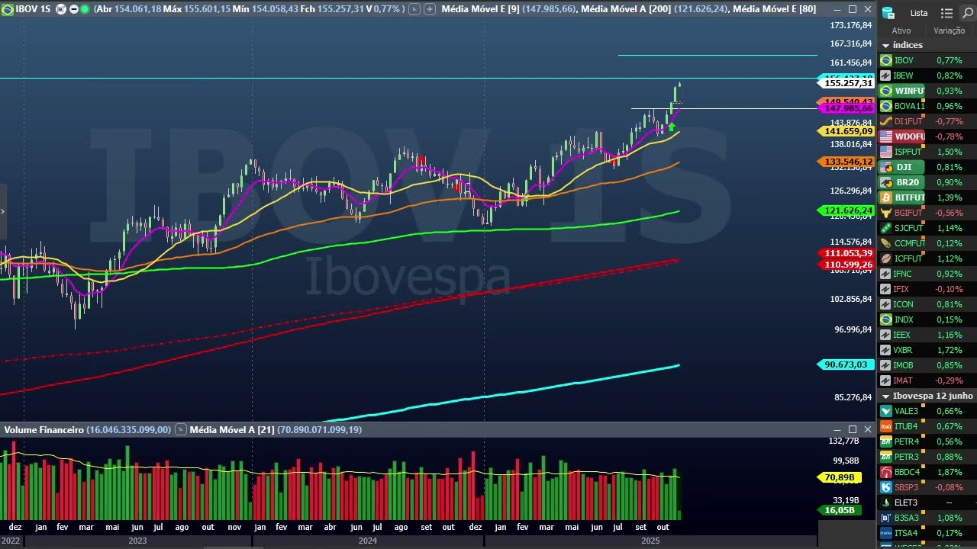
Task: Select the ICON asset row
Action: [927, 304]
